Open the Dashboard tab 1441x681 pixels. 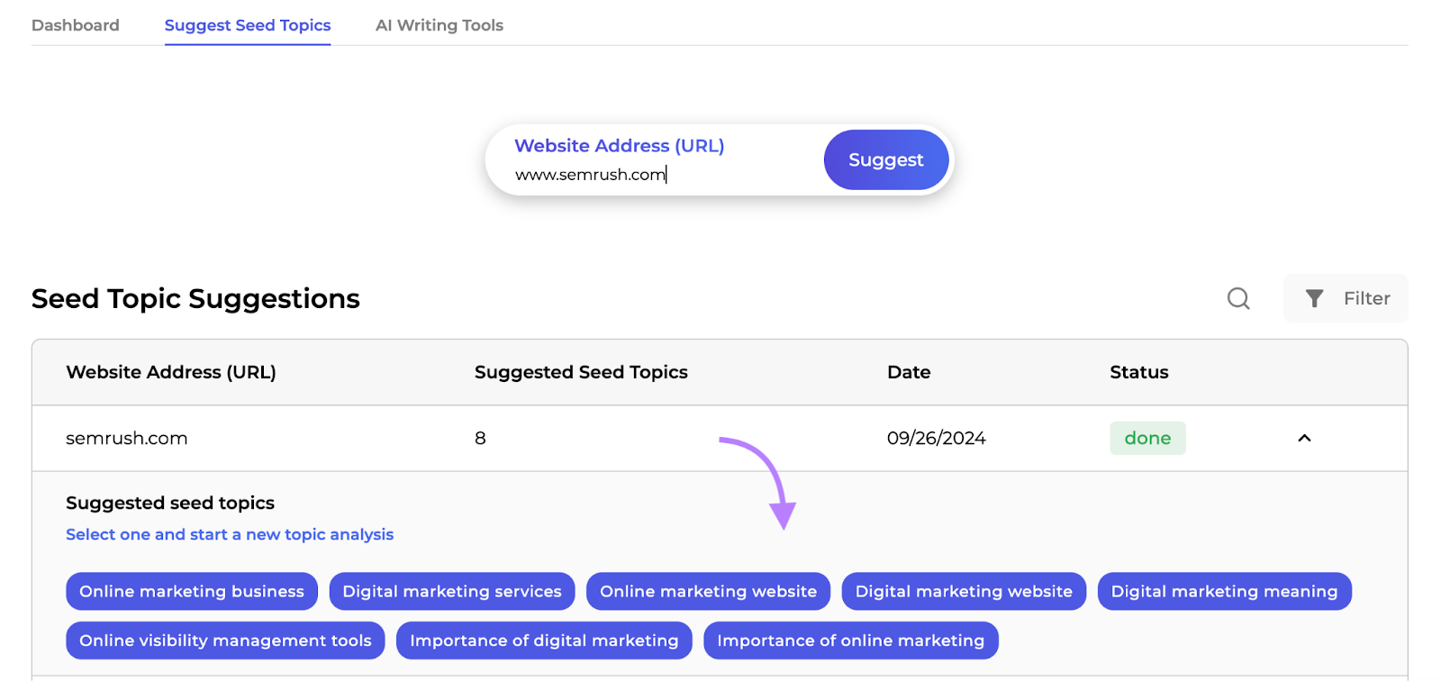pyautogui.click(x=76, y=25)
